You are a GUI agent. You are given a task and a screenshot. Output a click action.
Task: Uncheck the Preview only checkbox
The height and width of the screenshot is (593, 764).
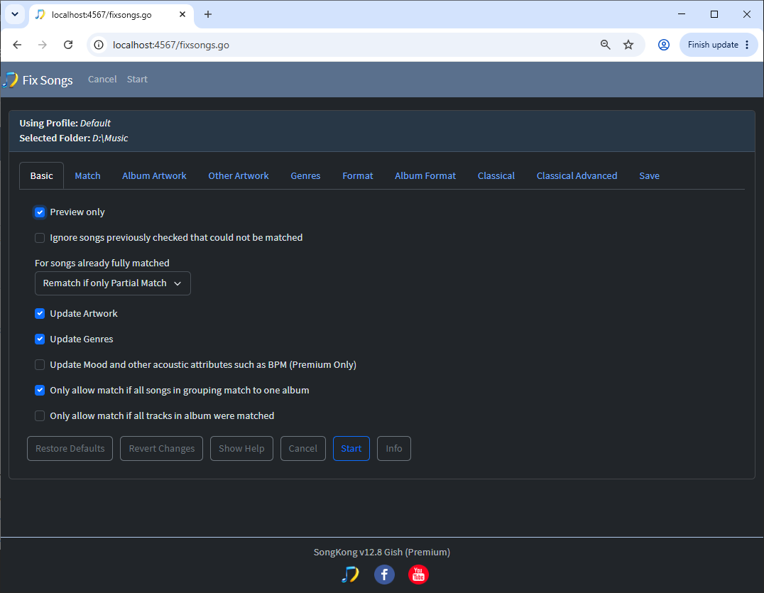point(40,212)
